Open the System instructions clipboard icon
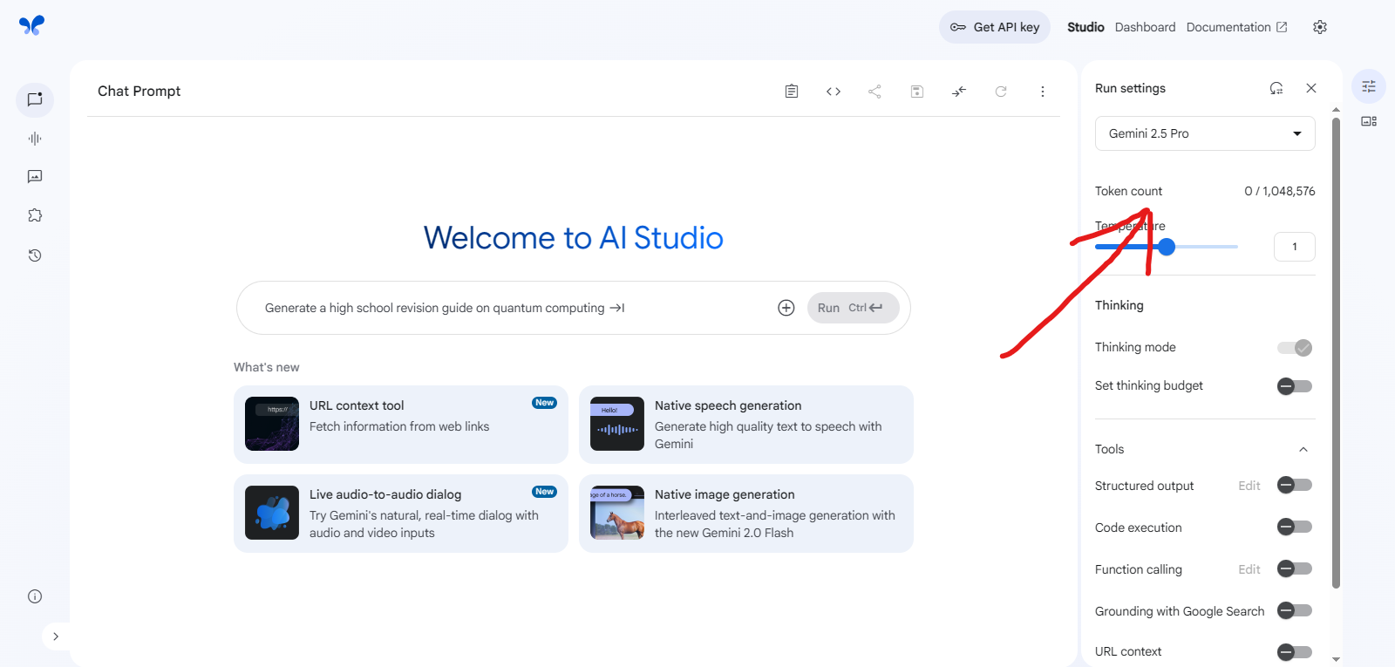 coord(792,92)
